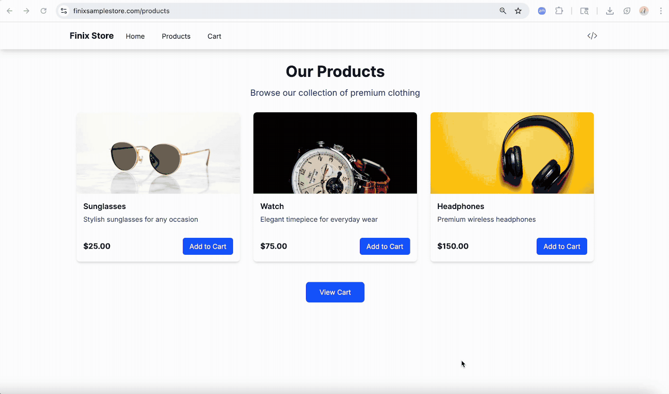The image size is (669, 394).
Task: Click the browser forward arrow
Action: pyautogui.click(x=26, y=11)
